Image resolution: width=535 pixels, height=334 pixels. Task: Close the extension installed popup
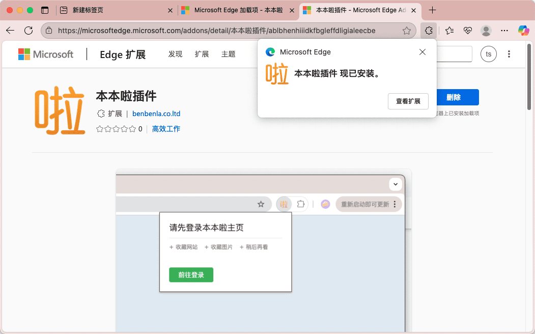click(x=423, y=52)
